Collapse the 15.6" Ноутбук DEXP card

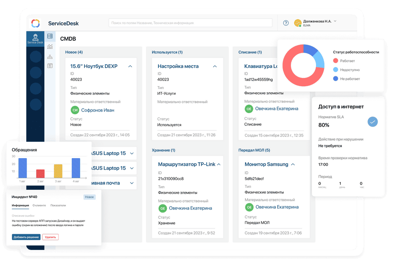[x=130, y=66]
